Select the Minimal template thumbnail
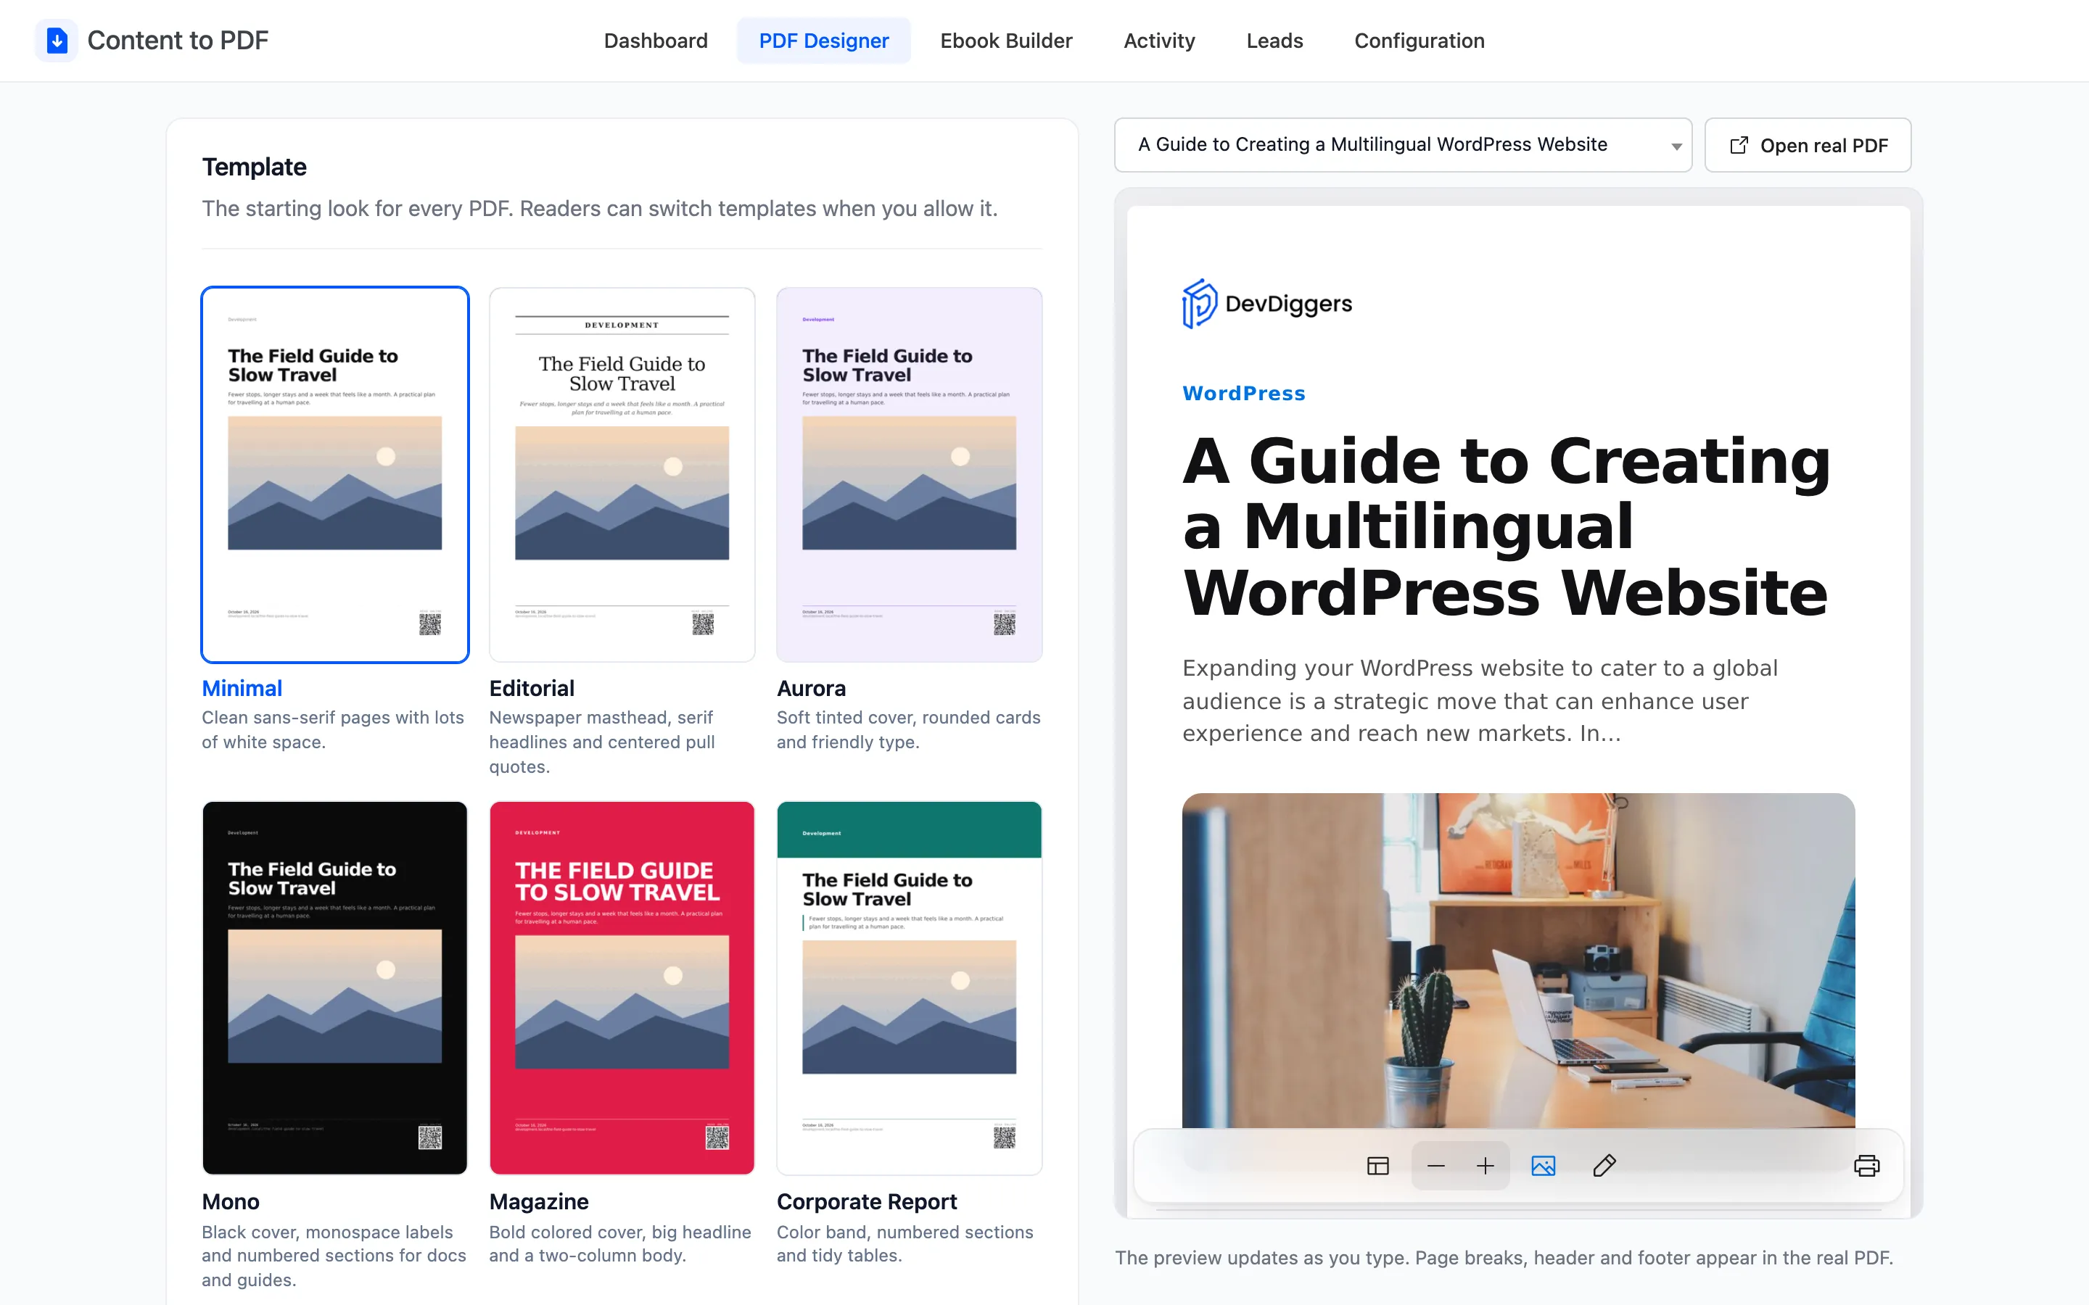Screen dimensions: 2089x1305 pos(335,475)
